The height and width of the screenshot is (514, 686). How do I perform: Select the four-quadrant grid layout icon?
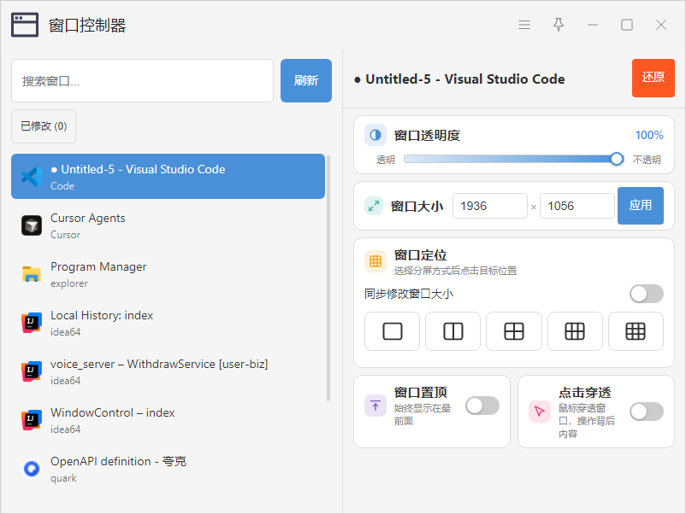(513, 331)
